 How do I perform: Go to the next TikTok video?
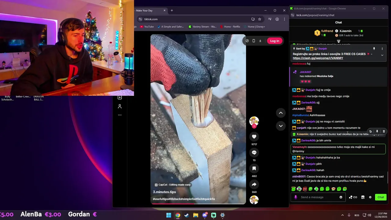pos(280,126)
